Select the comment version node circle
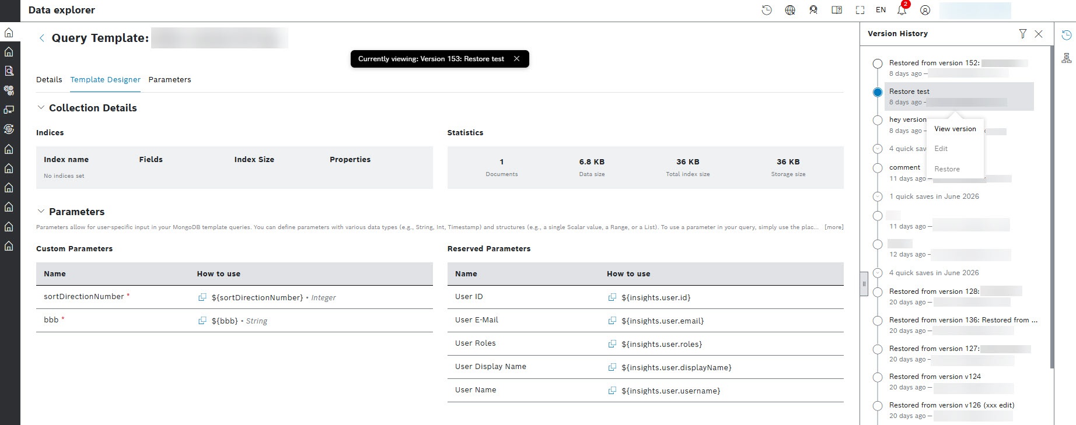 pos(878,168)
